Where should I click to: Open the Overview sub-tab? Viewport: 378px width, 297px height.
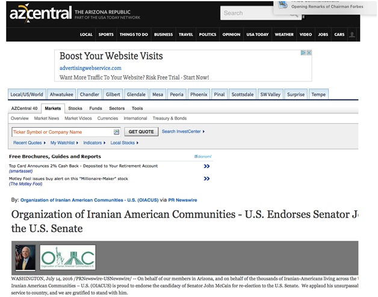point(20,118)
